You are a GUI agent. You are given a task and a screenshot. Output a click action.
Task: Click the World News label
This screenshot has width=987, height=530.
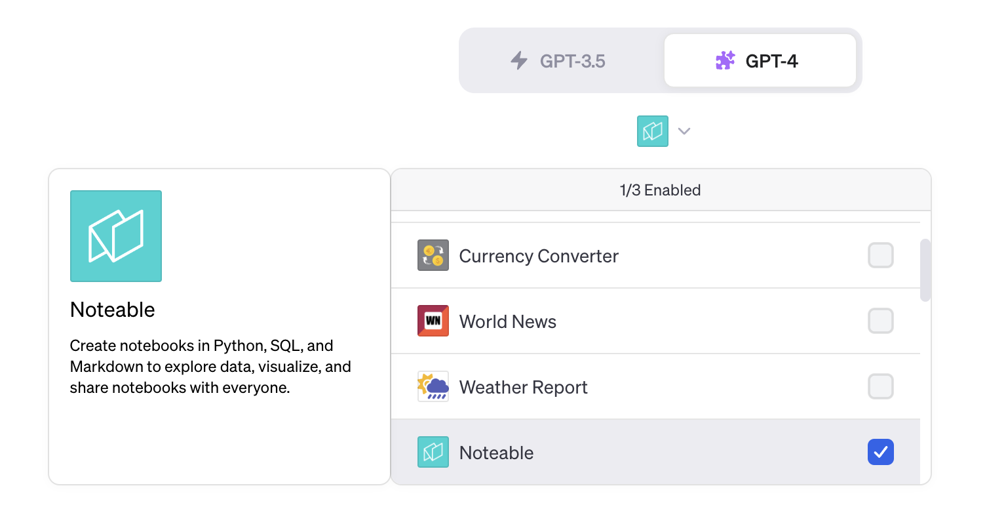(x=508, y=321)
